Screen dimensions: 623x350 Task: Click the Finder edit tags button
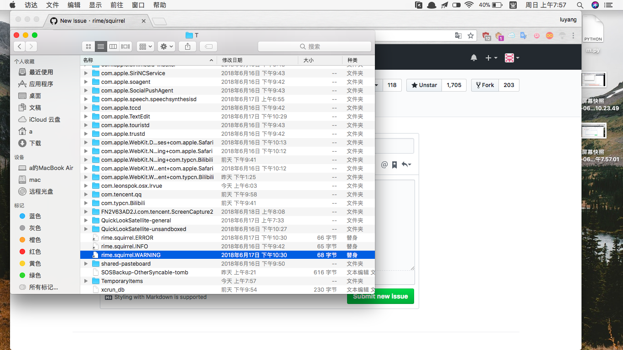click(208, 46)
